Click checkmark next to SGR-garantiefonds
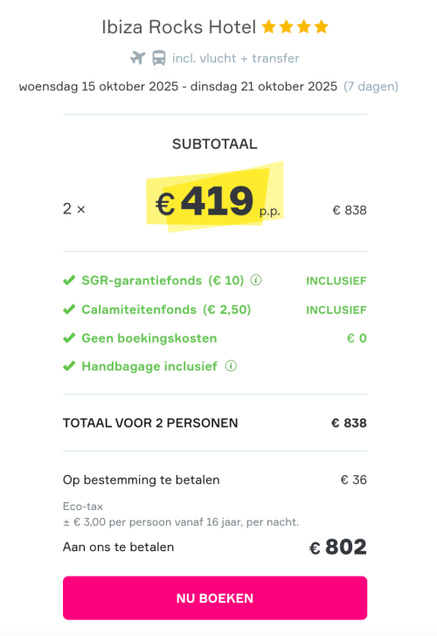This screenshot has height=636, width=437. pos(69,280)
